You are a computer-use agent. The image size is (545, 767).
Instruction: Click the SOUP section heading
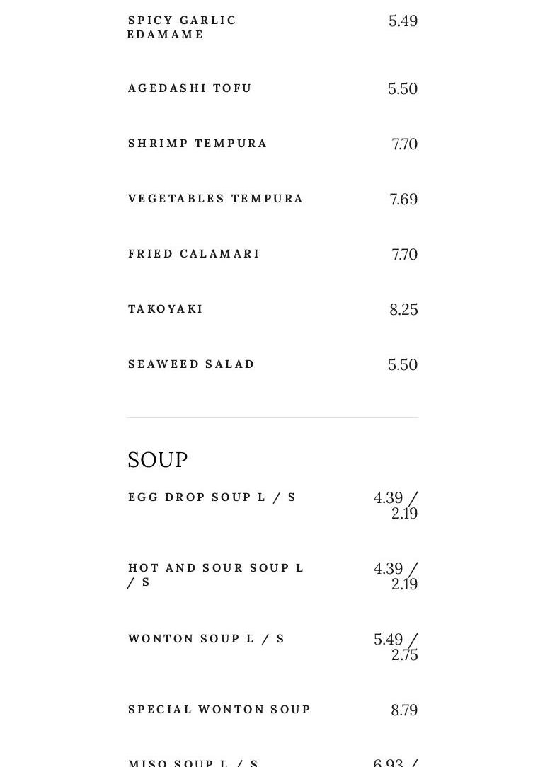(x=157, y=460)
